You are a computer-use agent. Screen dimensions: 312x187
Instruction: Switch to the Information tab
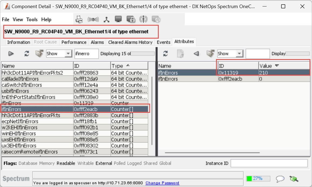tap(18, 42)
